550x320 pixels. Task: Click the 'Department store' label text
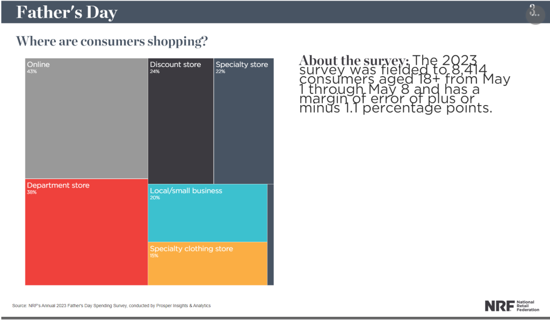(x=58, y=185)
